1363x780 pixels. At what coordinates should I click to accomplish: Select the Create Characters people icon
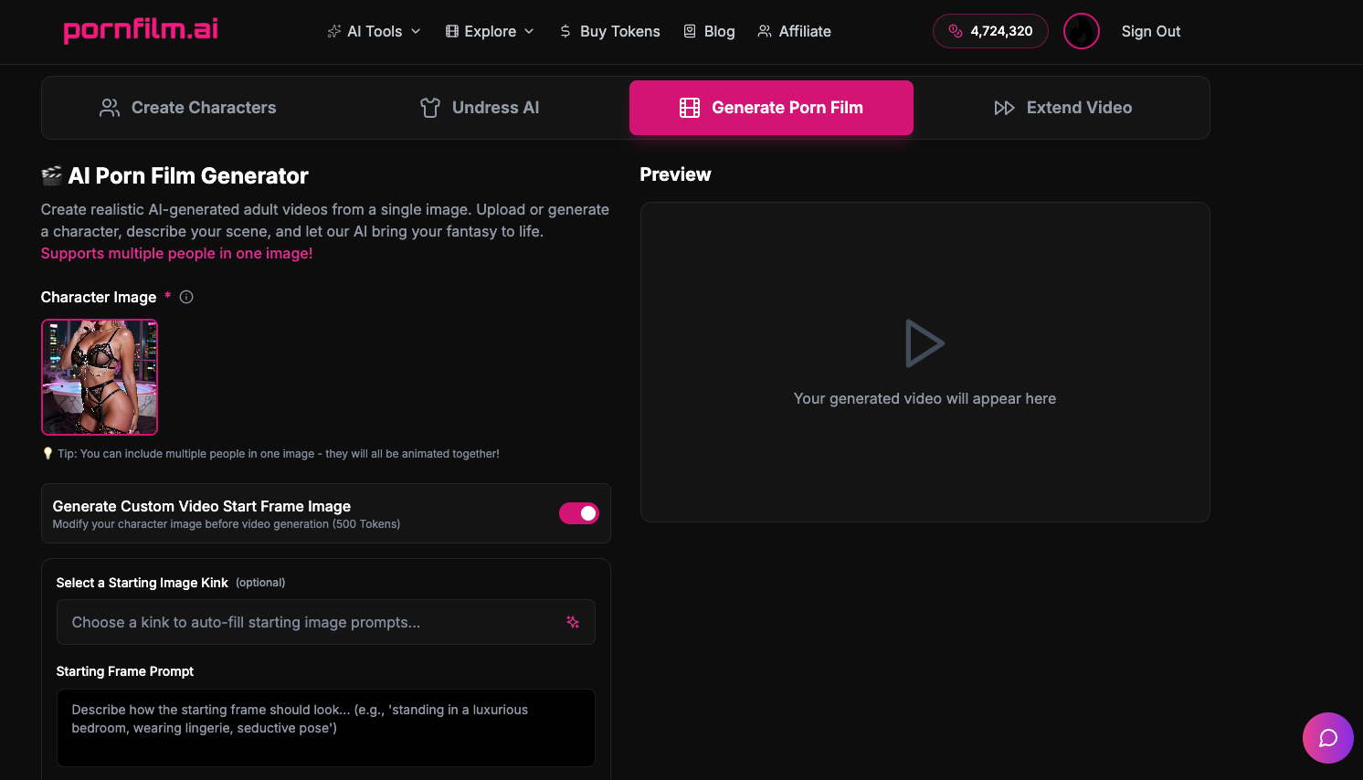click(x=110, y=107)
